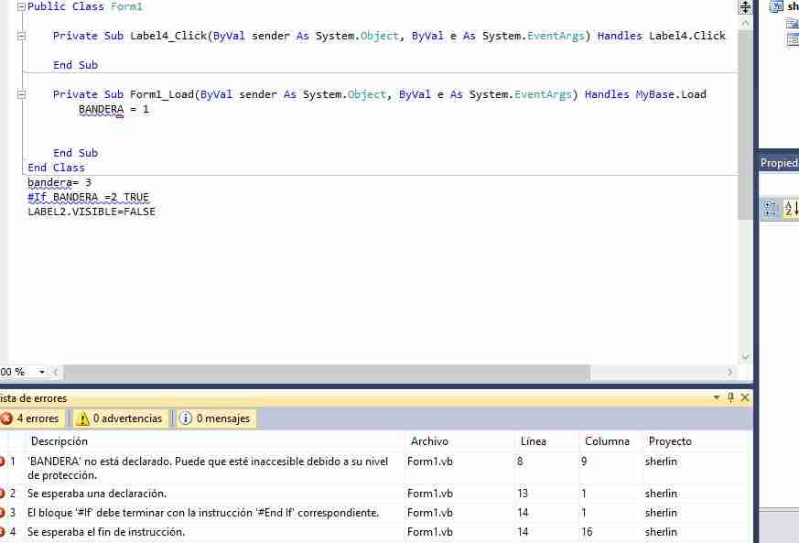This screenshot has width=799, height=543.
Task: Open the zoom percentage dropdown
Action: pos(41,372)
